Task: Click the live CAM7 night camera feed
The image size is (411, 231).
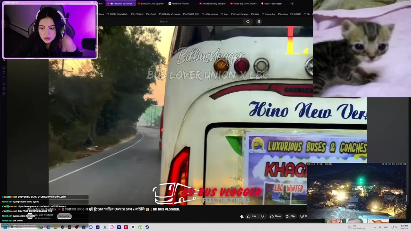Action: coord(357,191)
